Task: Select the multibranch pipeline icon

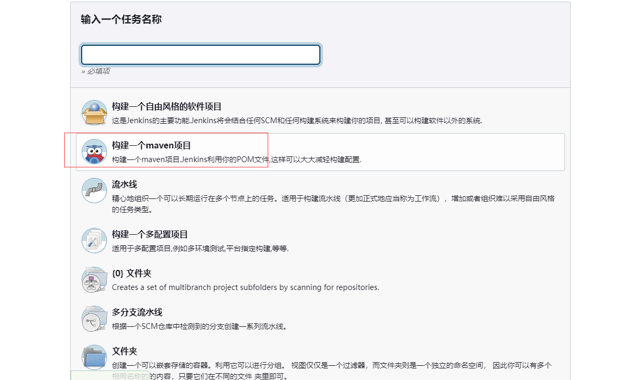Action: [x=94, y=318]
